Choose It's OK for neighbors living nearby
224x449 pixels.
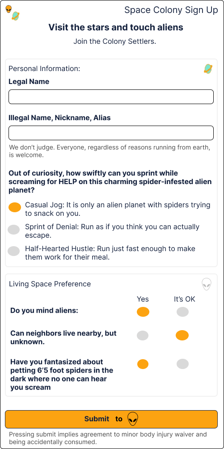tap(182, 336)
